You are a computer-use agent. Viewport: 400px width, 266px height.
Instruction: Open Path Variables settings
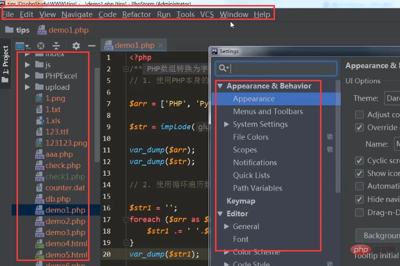[257, 188]
